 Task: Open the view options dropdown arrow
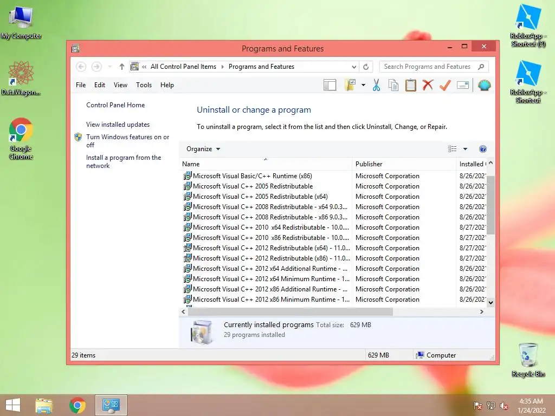tap(465, 149)
